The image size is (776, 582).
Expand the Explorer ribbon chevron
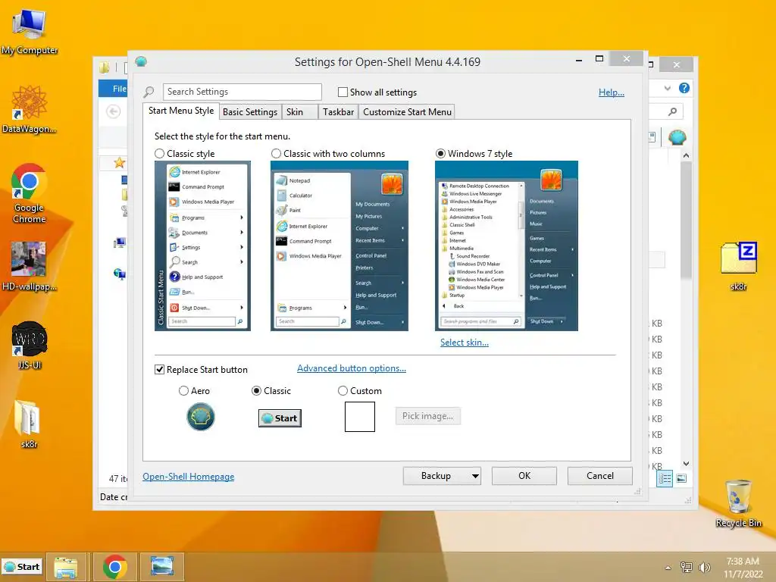(x=668, y=88)
